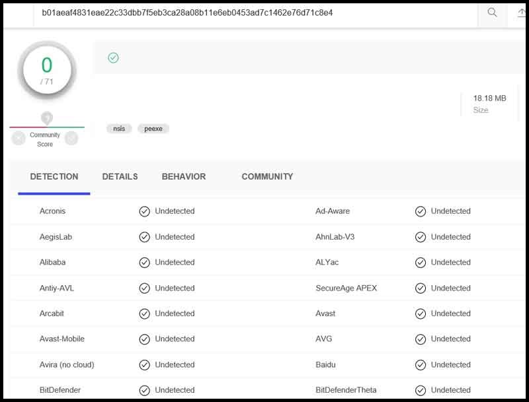Screen dimensions: 529x402
Task: Open the DETAILS tab
Action: click(x=120, y=176)
